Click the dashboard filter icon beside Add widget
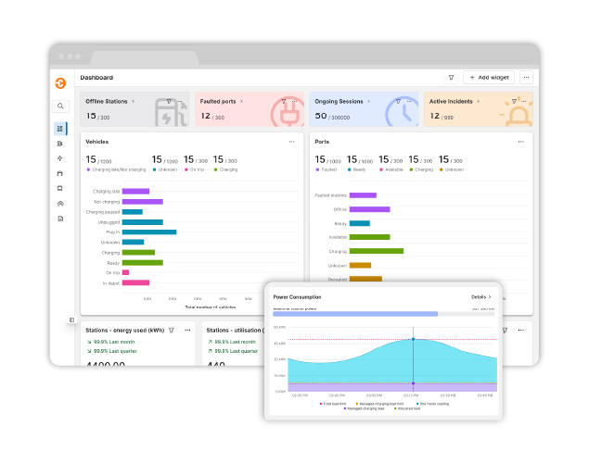The width and height of the screenshot is (589, 463). 452,78
